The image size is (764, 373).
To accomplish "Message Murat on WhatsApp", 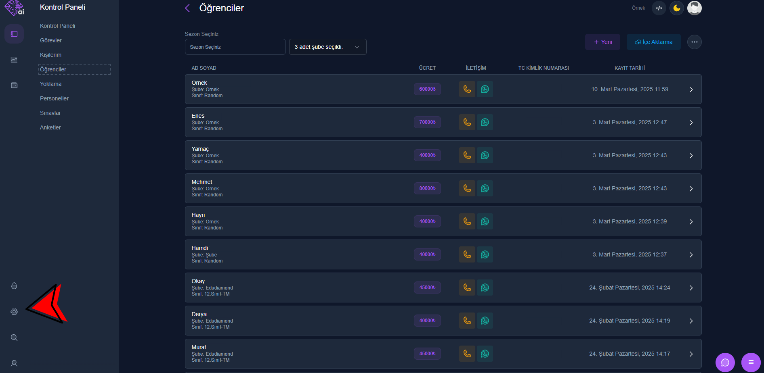I will pos(485,354).
